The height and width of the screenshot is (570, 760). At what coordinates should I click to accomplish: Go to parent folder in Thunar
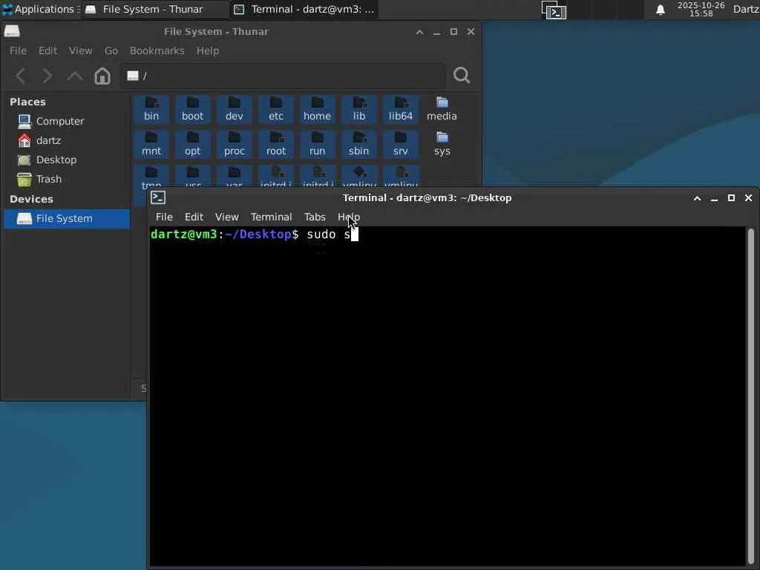point(75,76)
